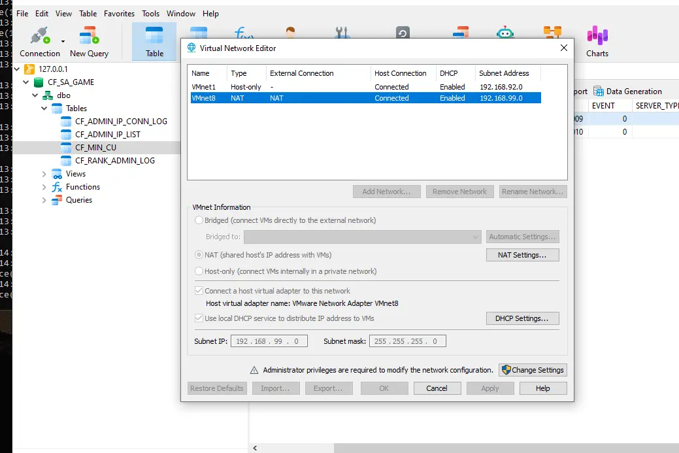The width and height of the screenshot is (679, 453).
Task: Click the Subnet IP field
Action: tap(269, 341)
